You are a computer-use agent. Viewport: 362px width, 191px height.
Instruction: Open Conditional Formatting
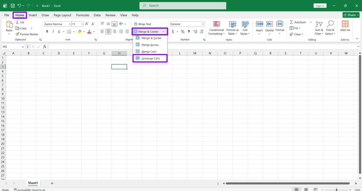[x=216, y=28]
